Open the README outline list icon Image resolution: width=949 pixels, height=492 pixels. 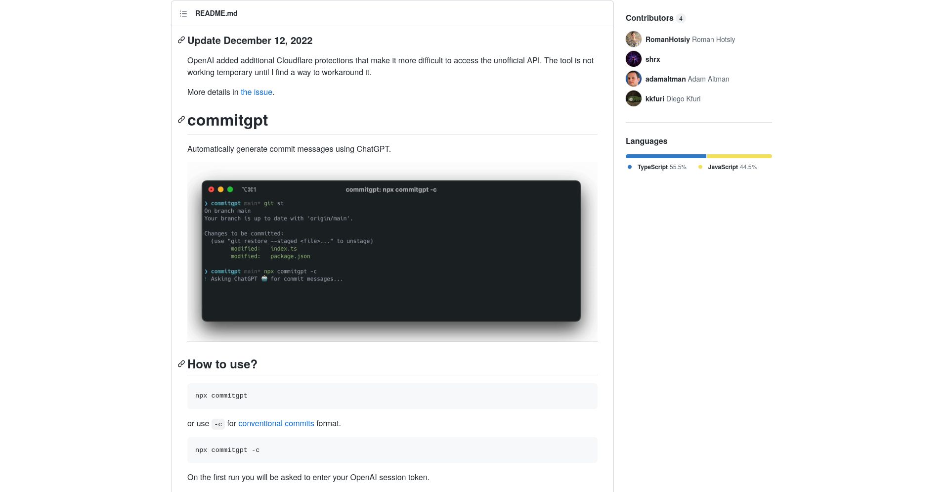point(183,13)
